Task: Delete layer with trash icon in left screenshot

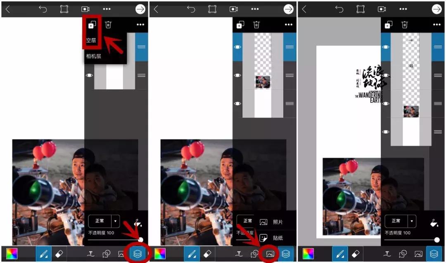Action: (108, 25)
